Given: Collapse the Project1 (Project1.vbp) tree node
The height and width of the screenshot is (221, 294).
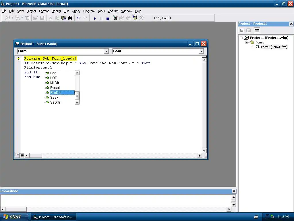Looking at the screenshot, I should (241, 38).
